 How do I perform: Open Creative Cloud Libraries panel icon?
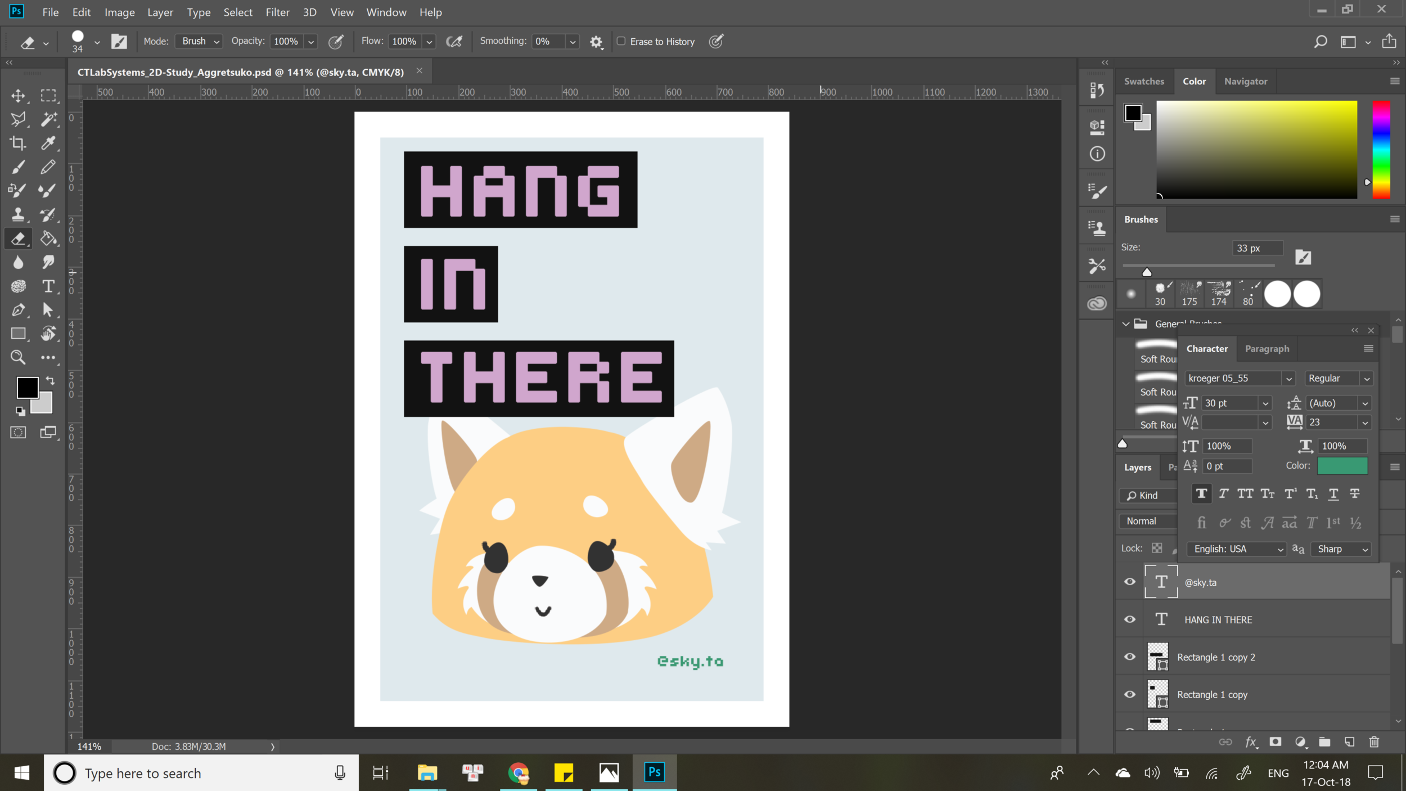(x=1097, y=304)
